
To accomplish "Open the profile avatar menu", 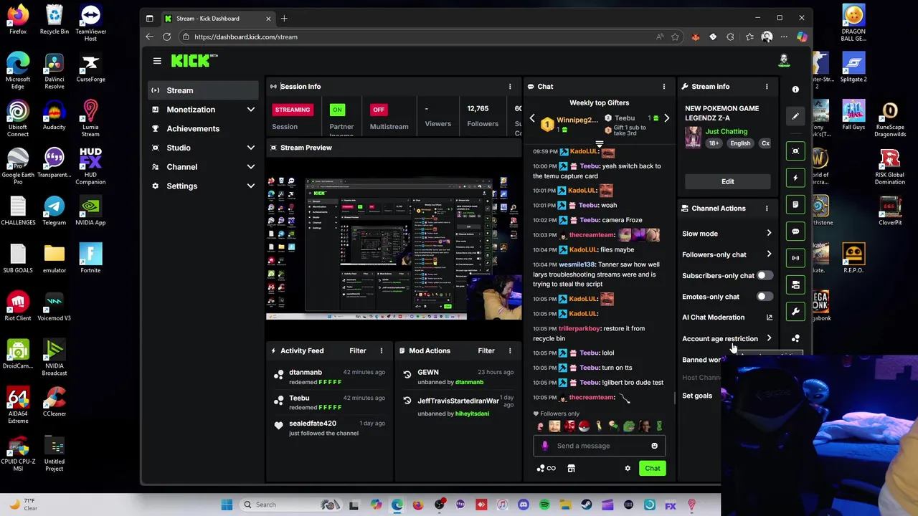I will click(784, 61).
